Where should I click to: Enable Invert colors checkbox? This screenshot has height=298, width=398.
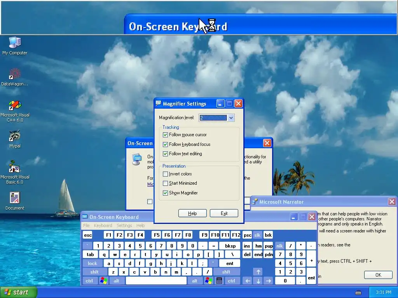pyautogui.click(x=165, y=174)
